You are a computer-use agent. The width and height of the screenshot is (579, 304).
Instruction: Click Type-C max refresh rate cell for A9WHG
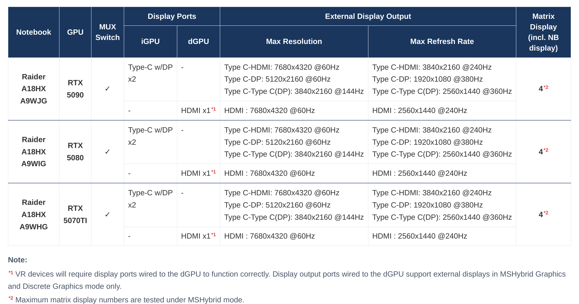(x=442, y=205)
